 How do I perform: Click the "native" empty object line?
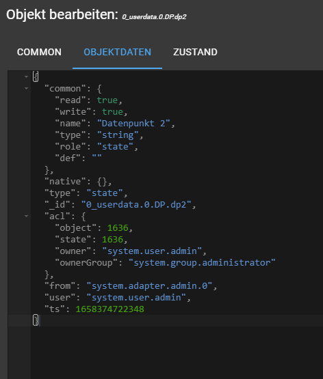click(78, 181)
